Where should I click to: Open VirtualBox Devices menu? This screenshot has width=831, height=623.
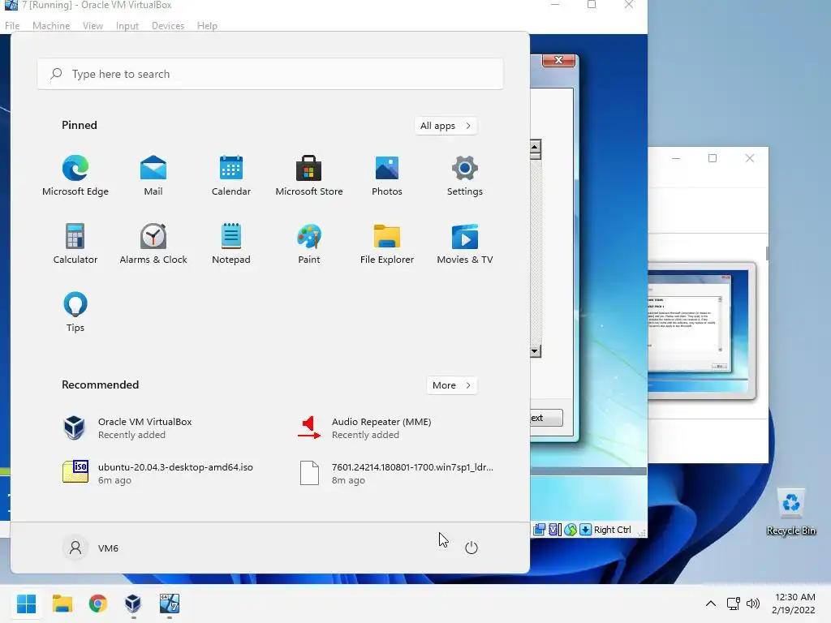click(x=168, y=25)
